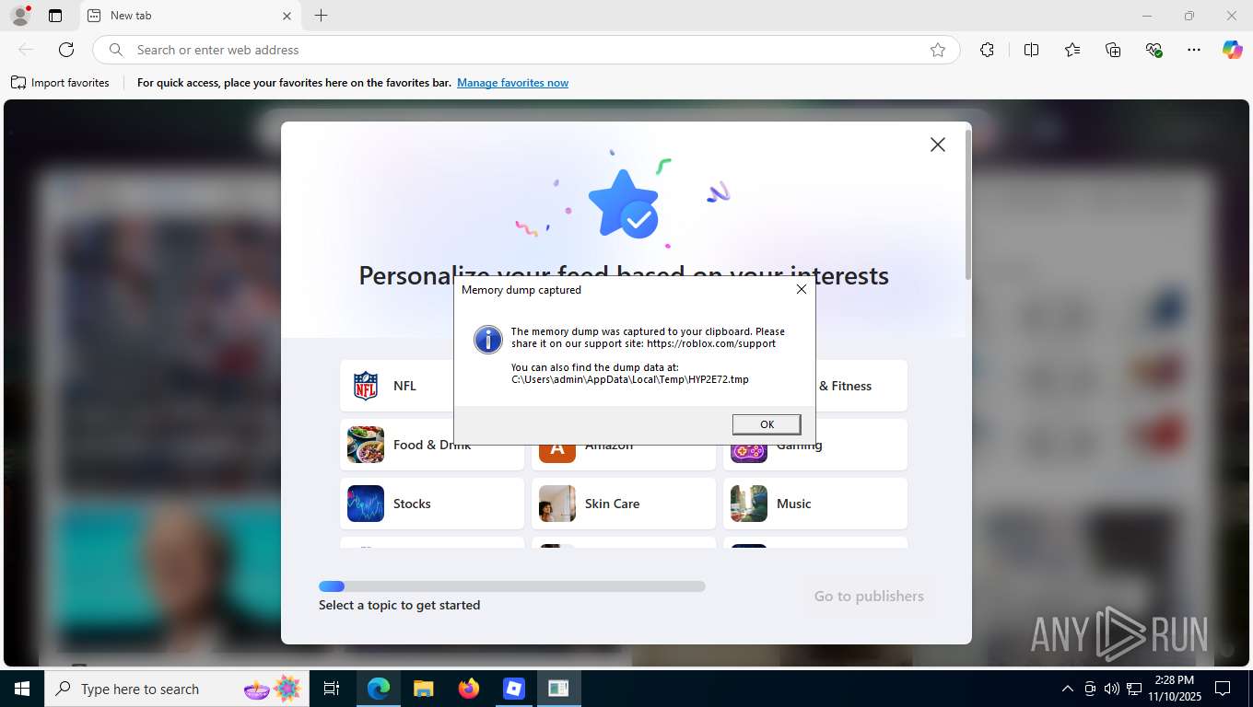Close the New tab tab
Viewport: 1253px width, 707px height.
pos(287,16)
